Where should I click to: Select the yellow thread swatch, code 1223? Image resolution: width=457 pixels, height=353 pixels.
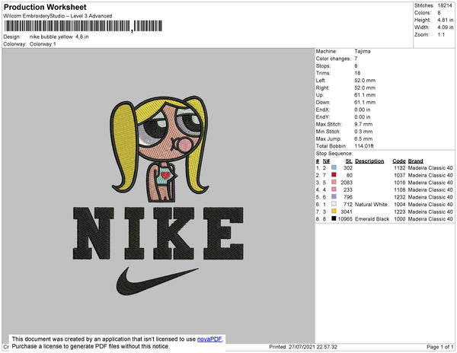click(x=334, y=211)
